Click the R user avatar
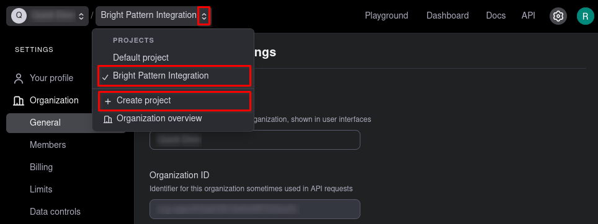The width and height of the screenshot is (598, 224). coord(585,16)
